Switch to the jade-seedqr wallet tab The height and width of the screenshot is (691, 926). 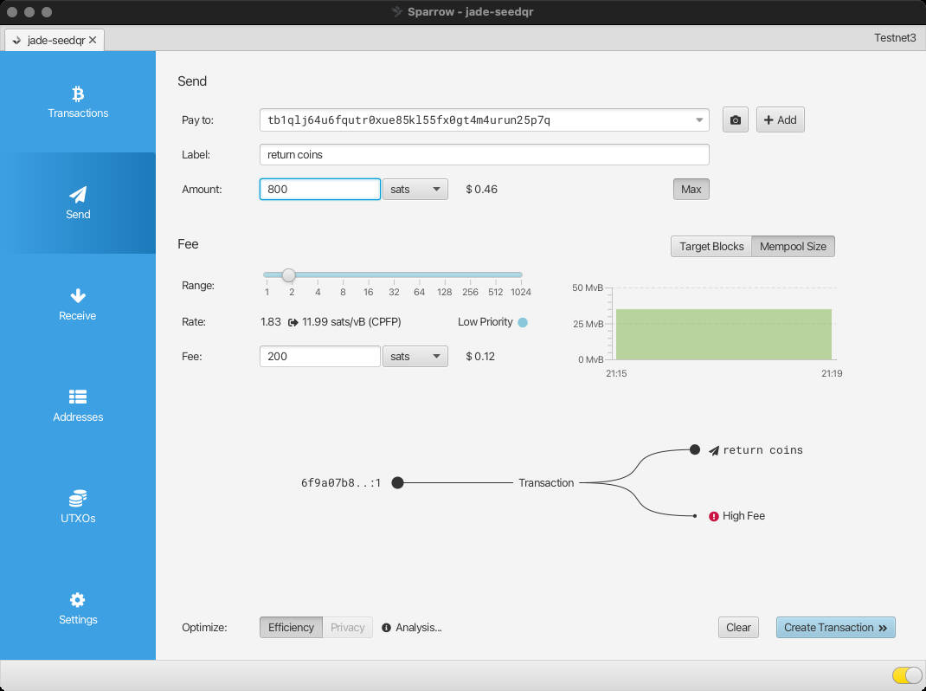point(55,41)
